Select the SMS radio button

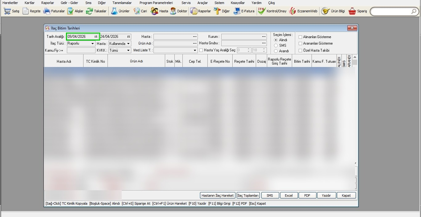point(276,45)
